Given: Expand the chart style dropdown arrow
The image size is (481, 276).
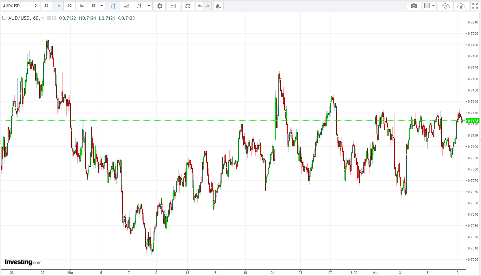Looking at the screenshot, I should [x=149, y=6].
